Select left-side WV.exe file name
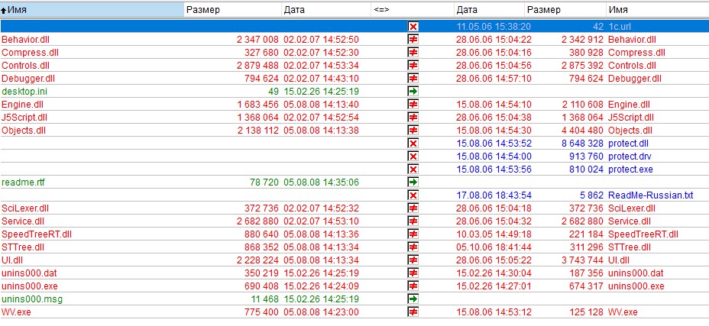 16,312
